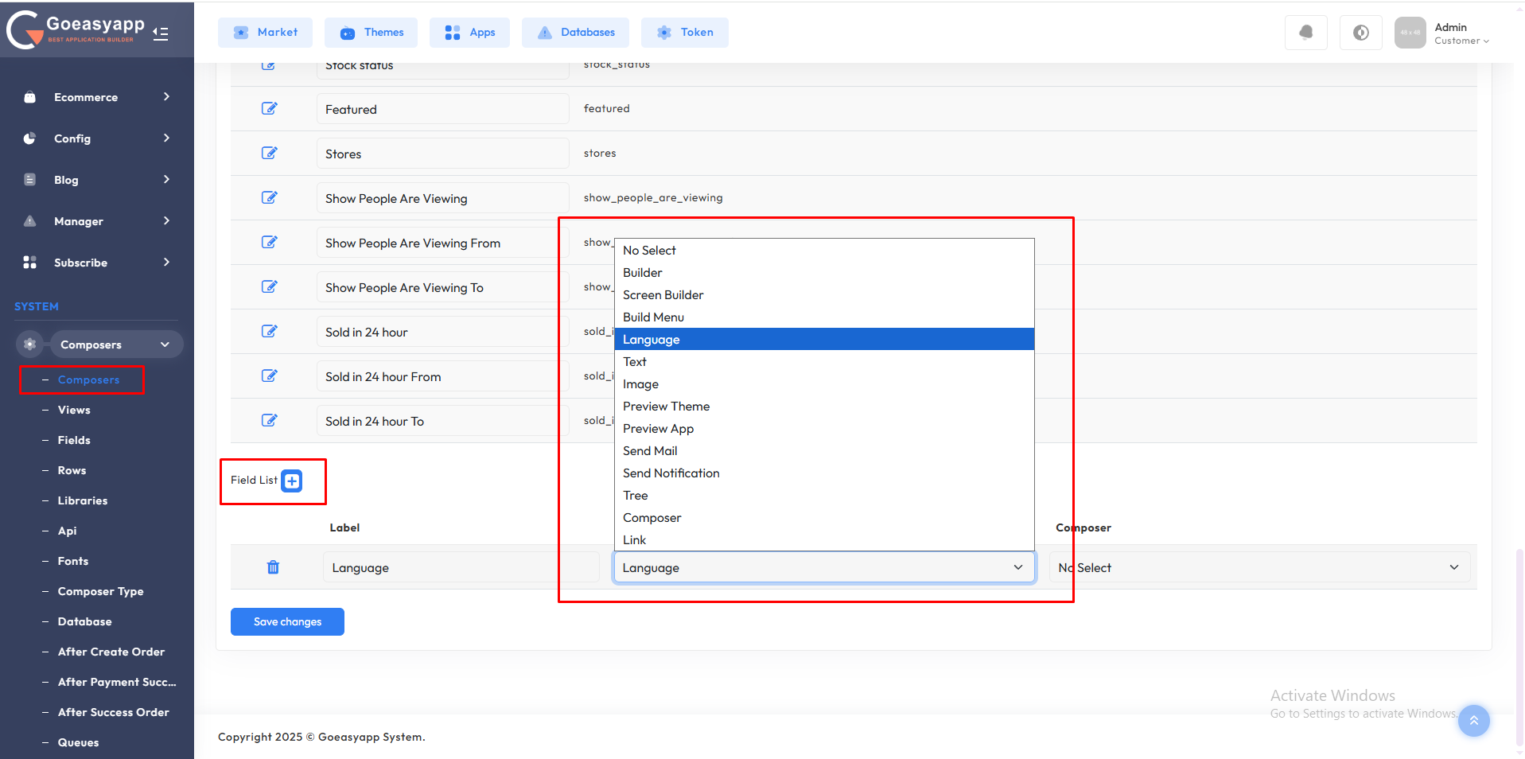Viewport: 1525px width, 759px height.
Task: Click the Admin profile avatar
Action: (1410, 33)
